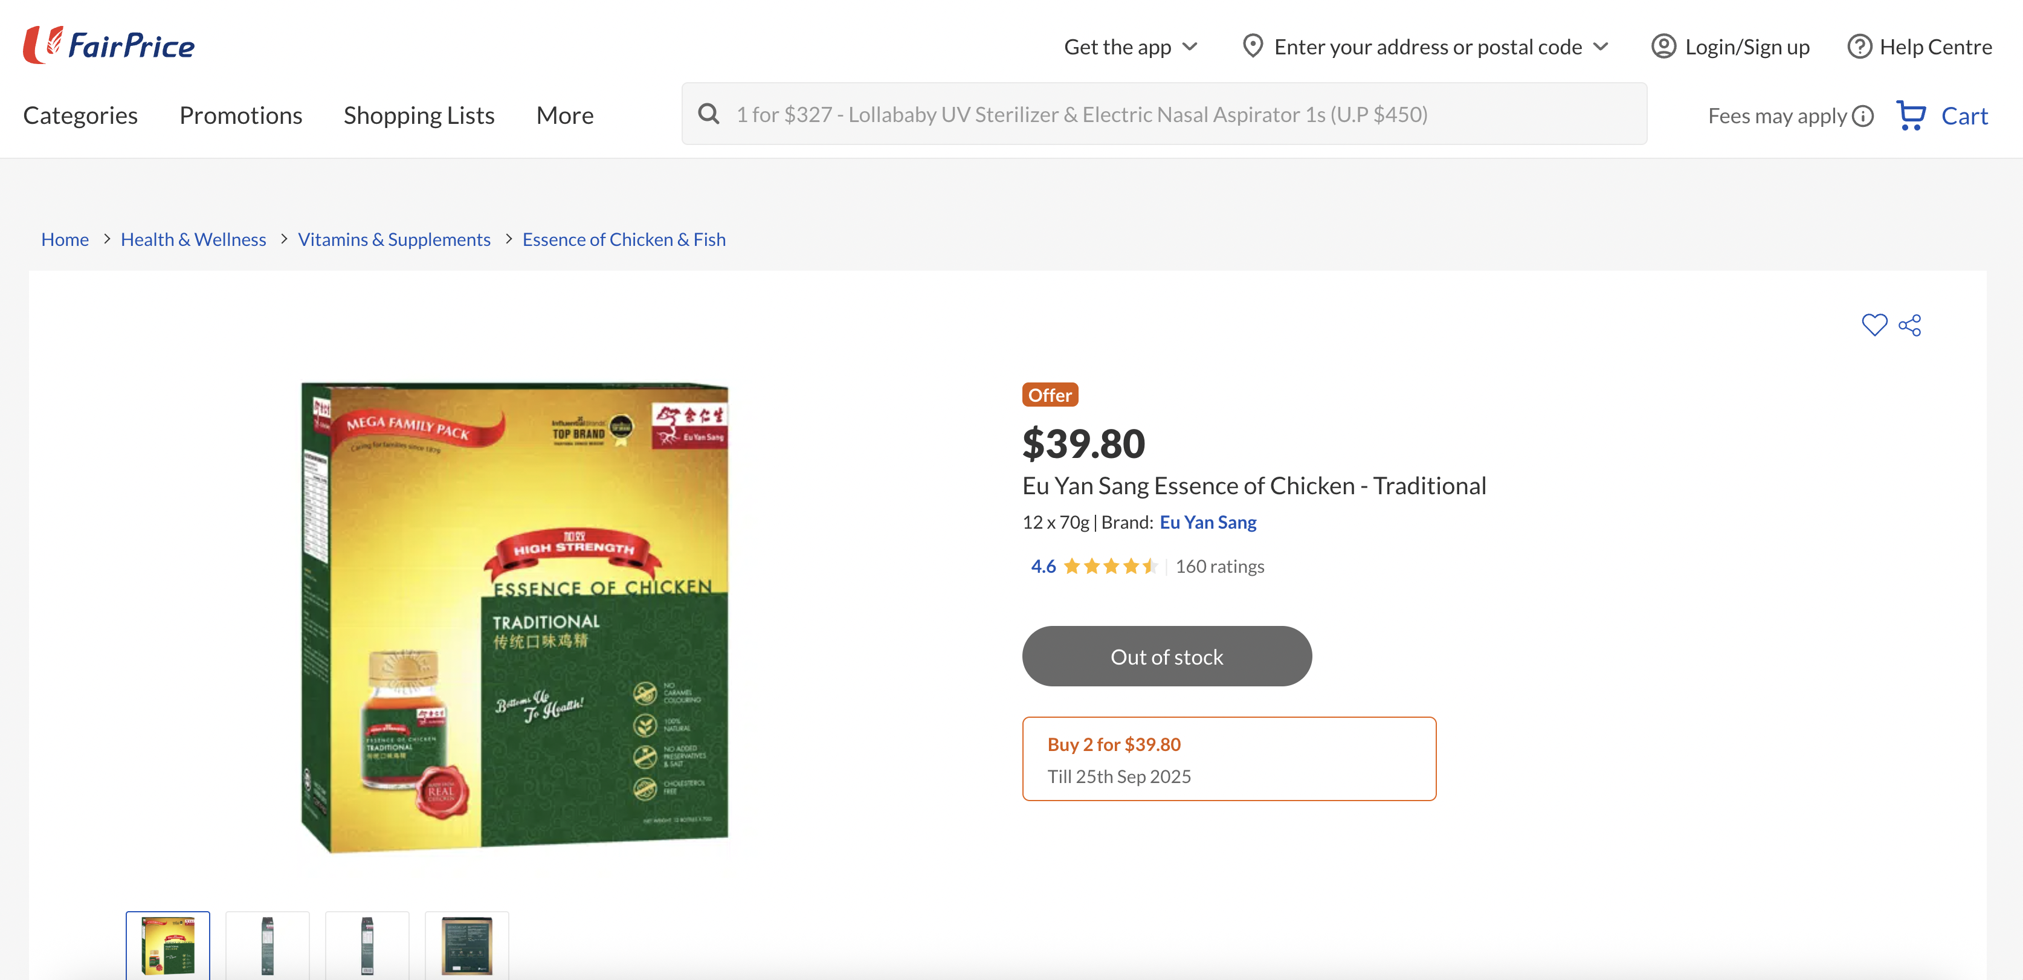This screenshot has width=2023, height=980.
Task: Click the Help Centre question icon
Action: point(1859,47)
